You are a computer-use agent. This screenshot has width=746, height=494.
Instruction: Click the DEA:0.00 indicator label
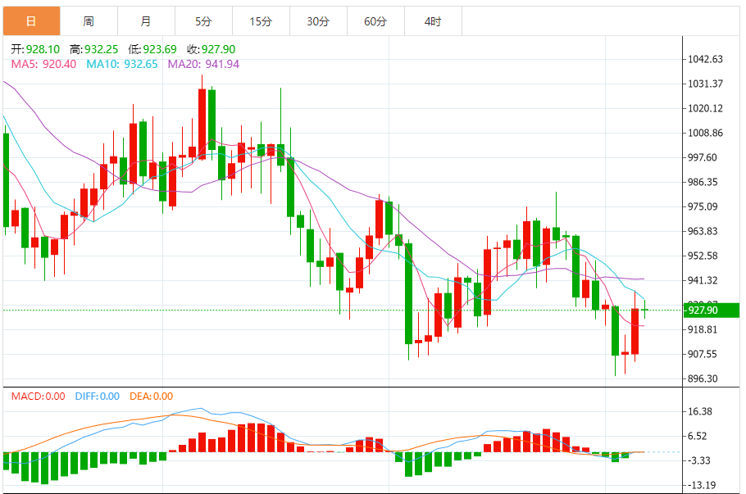(x=152, y=397)
